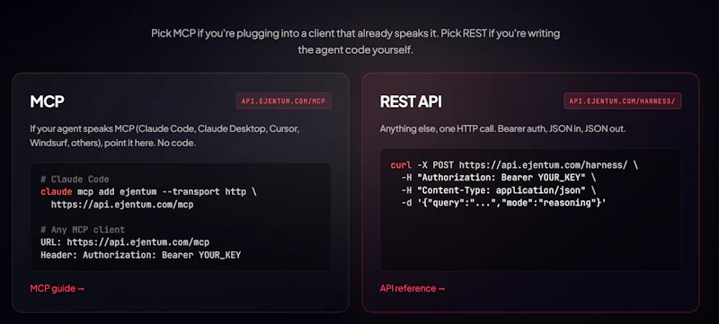Click the 'claude mcp add ejentum' command line
Screen dimensions: 719x324
point(148,191)
